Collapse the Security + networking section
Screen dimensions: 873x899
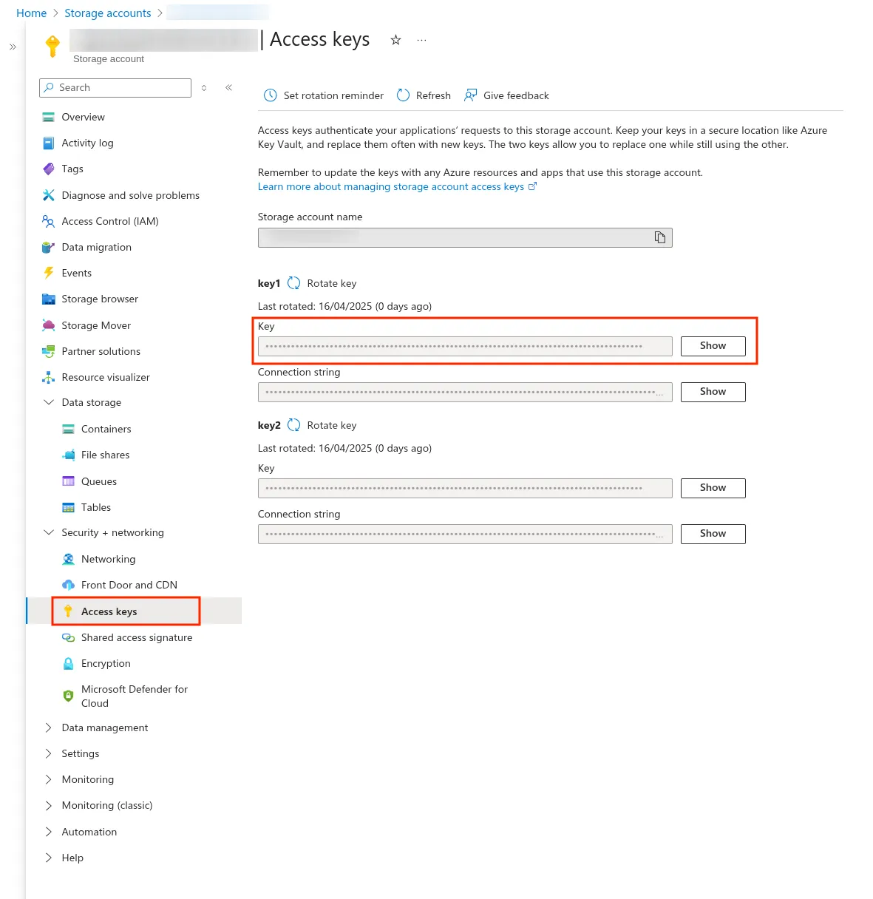point(49,532)
